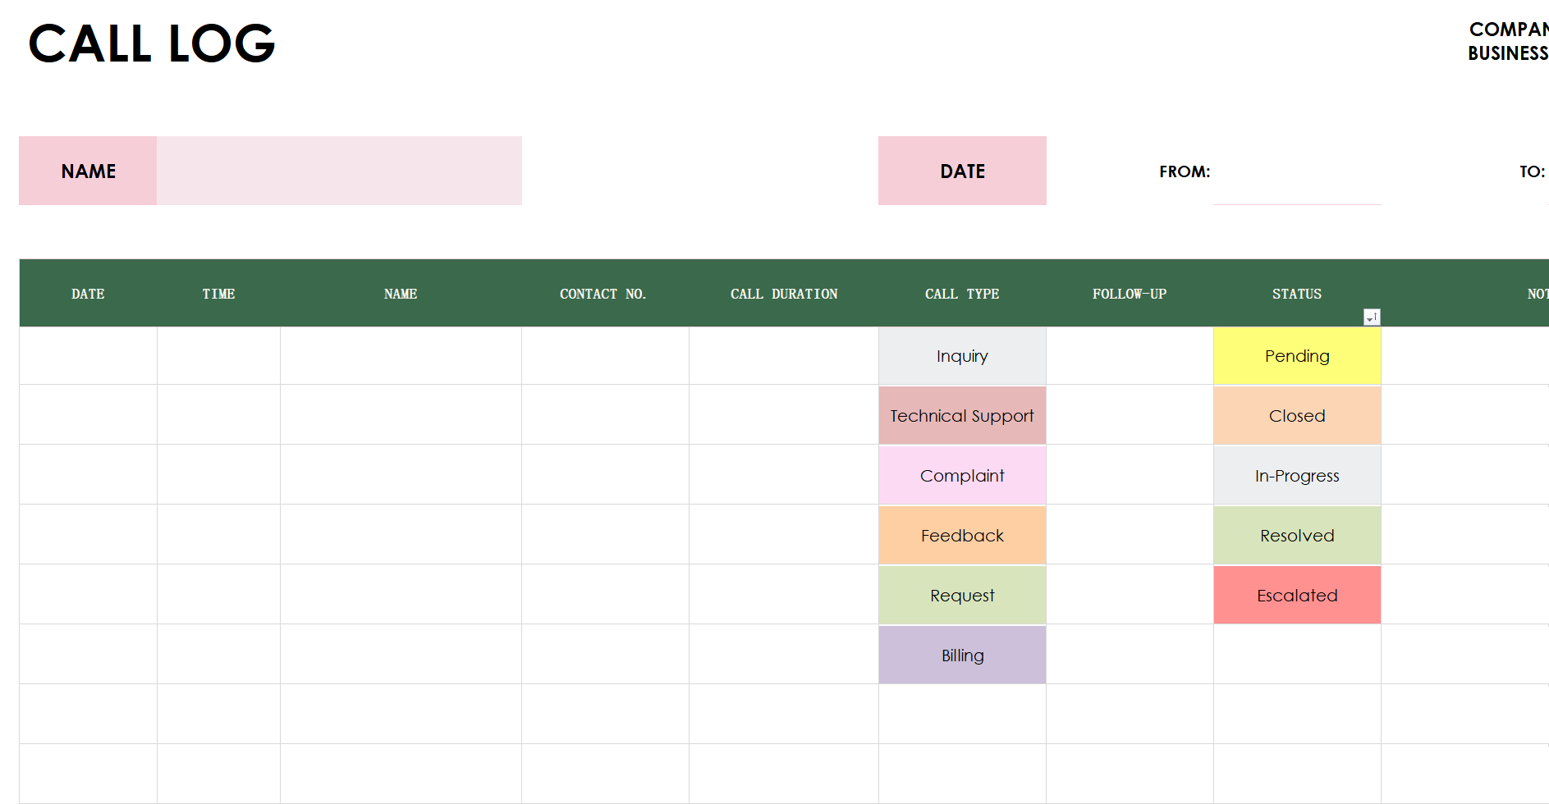Click the CALL DURATION cell in Complaint row

784,475
